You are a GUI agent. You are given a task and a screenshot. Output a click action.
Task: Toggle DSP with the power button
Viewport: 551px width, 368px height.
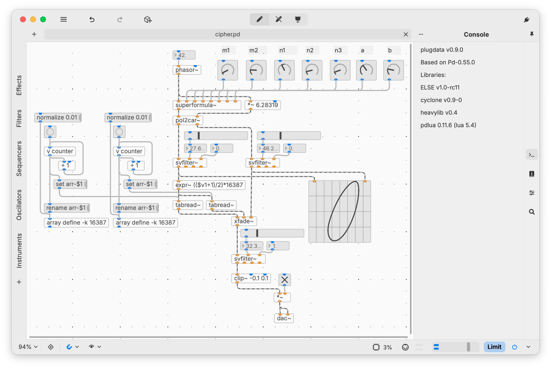pyautogui.click(x=514, y=347)
